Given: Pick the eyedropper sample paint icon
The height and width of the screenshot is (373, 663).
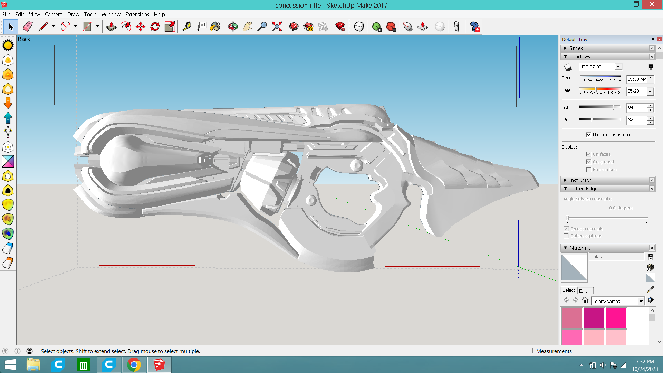Looking at the screenshot, I should 650,289.
